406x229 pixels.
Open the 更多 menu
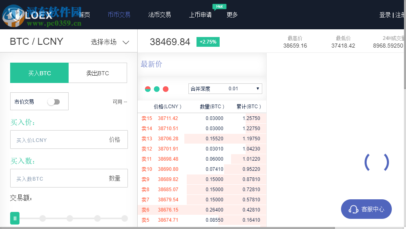tap(232, 15)
